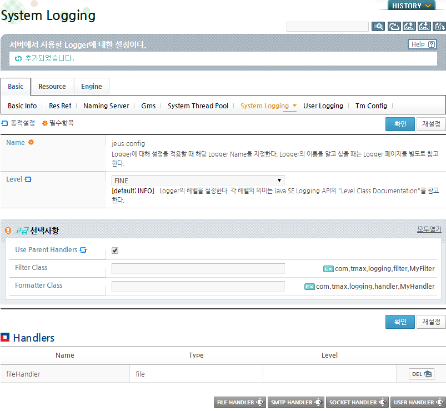Add a SOCKET HANDLER
Screen dimensions: 446x411
click(357, 403)
